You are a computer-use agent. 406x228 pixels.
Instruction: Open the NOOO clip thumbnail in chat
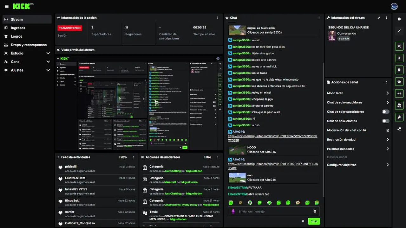pyautogui.click(x=237, y=150)
